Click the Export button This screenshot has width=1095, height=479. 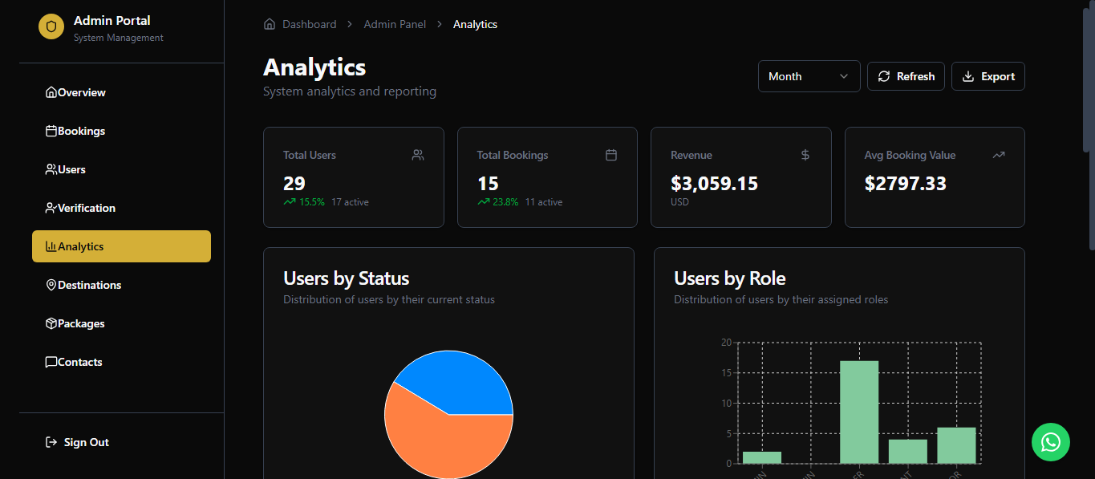click(x=988, y=76)
